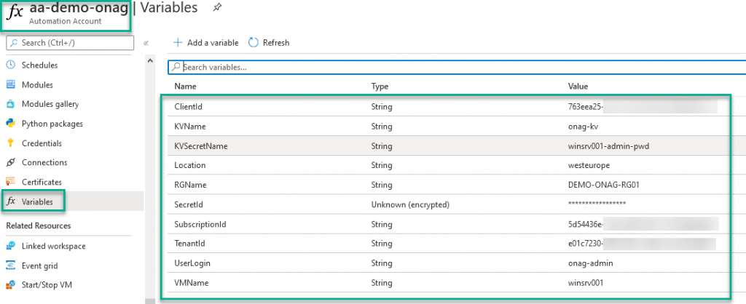Open Certificates menu item

pyautogui.click(x=42, y=182)
